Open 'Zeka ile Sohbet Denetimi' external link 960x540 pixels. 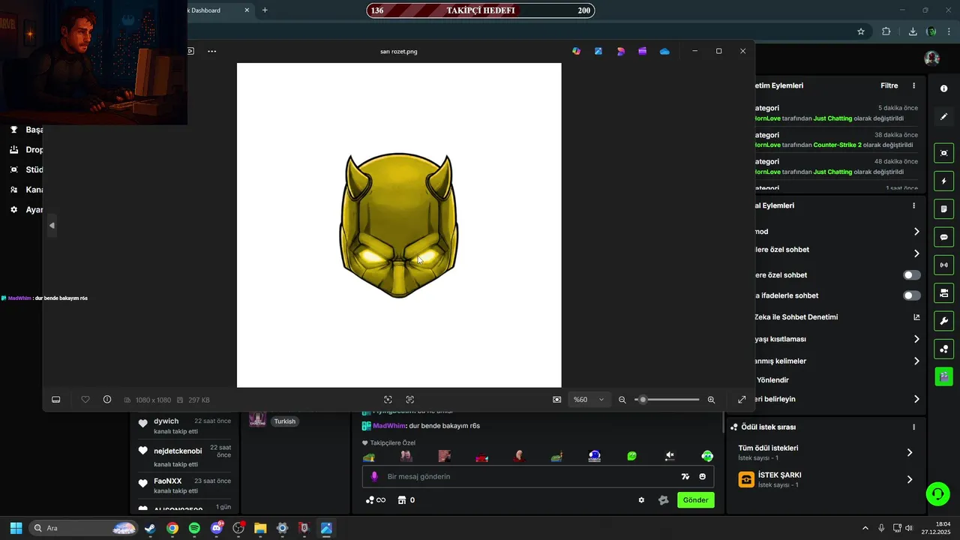coord(916,317)
